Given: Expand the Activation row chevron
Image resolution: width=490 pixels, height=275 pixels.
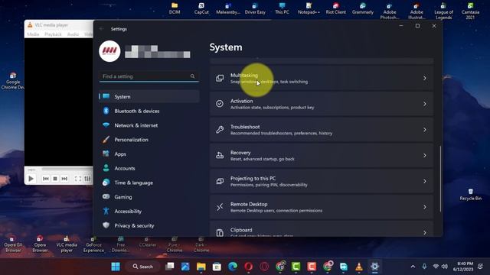Looking at the screenshot, I should coord(425,104).
